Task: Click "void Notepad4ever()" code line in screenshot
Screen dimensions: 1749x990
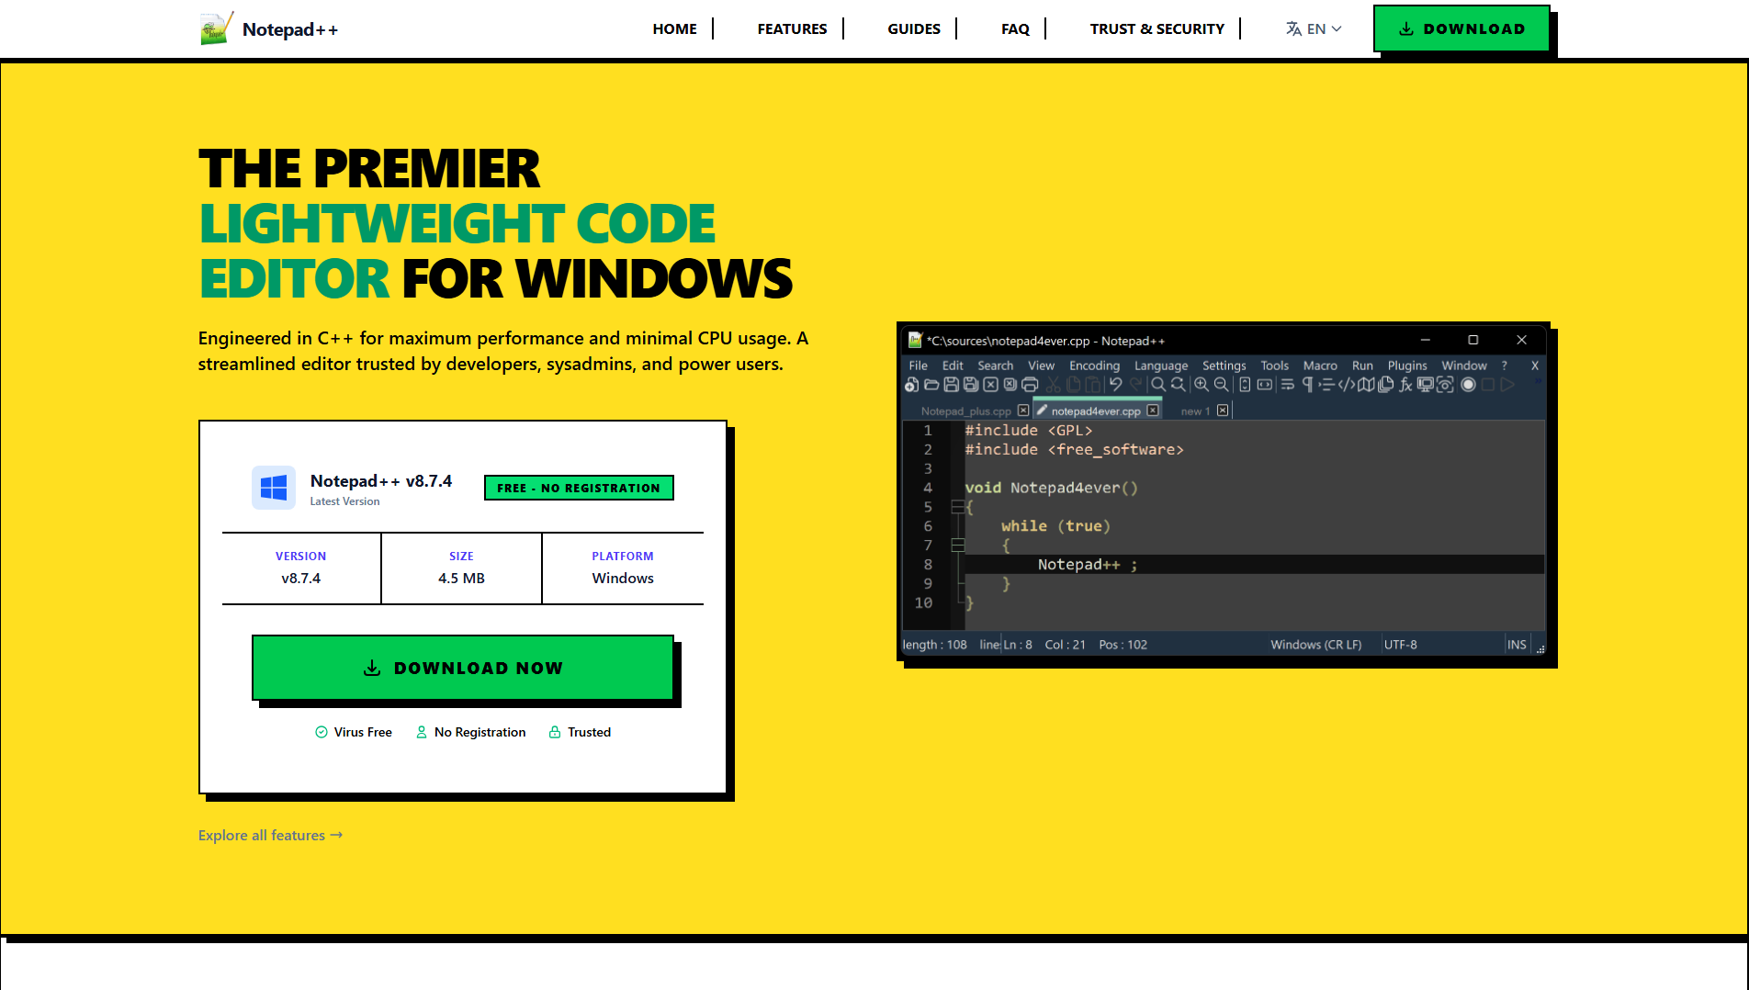Action: 1051,488
